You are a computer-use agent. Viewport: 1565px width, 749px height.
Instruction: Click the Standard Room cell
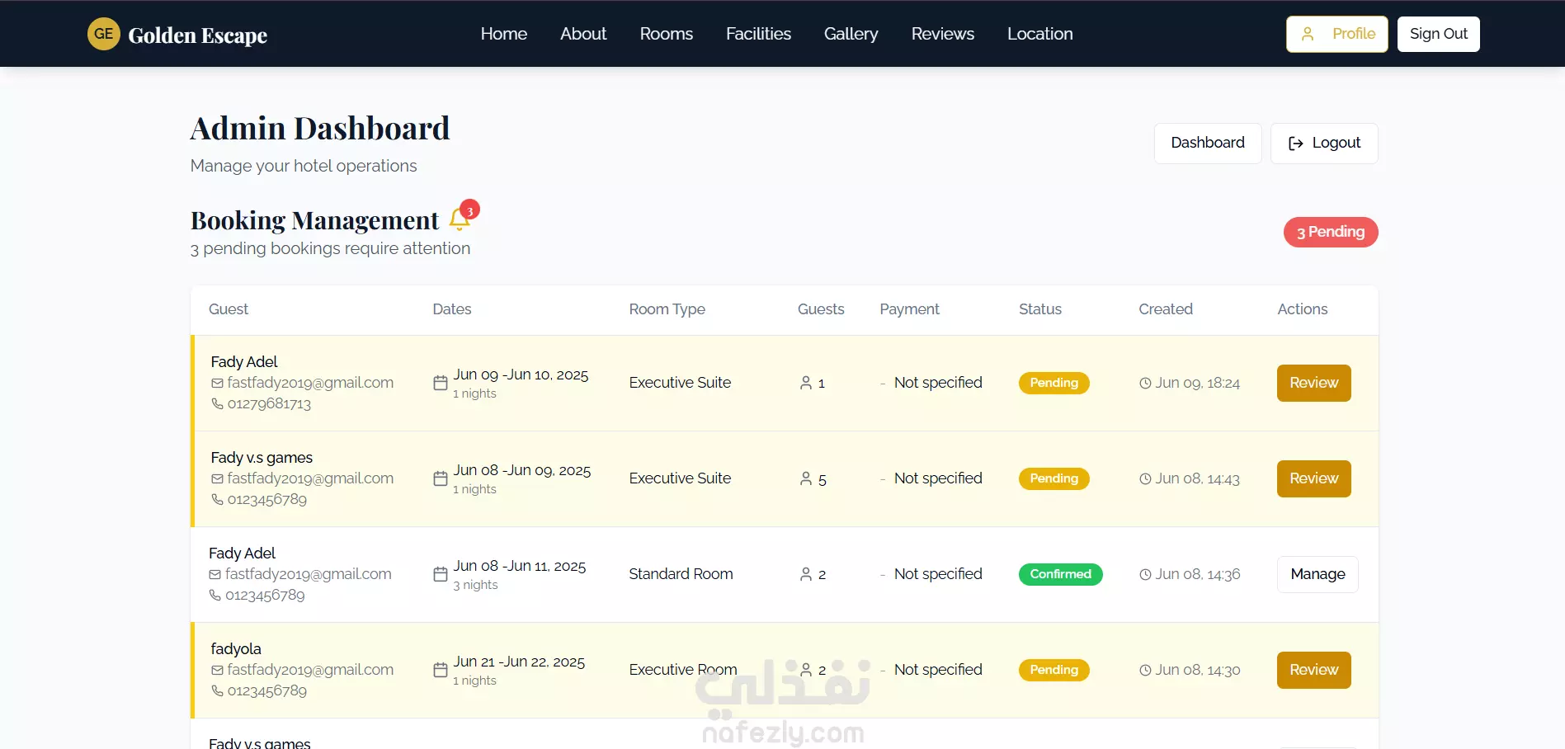[681, 574]
